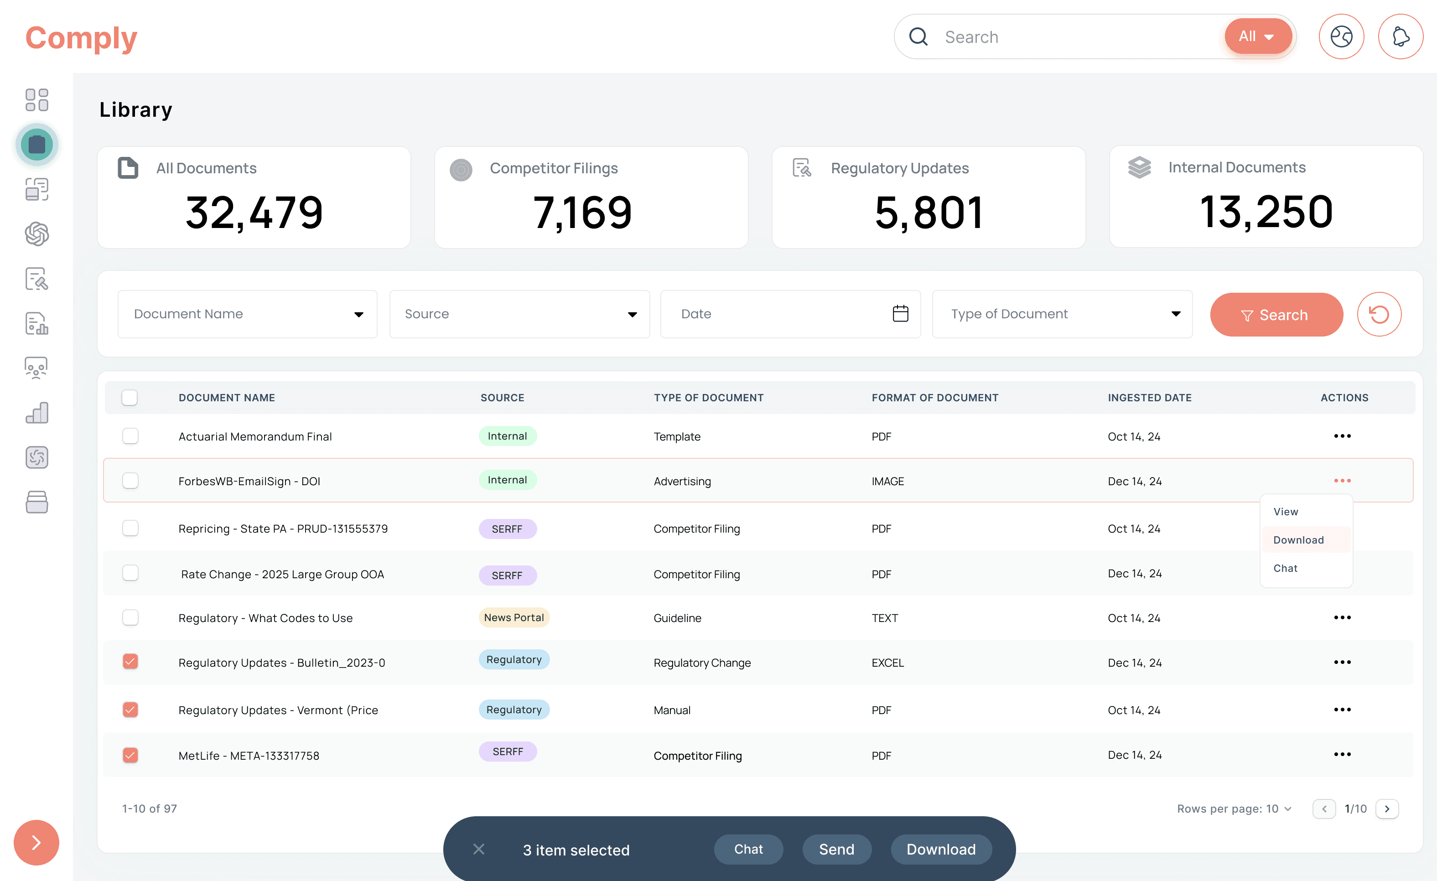1437x881 pixels.
Task: Open the All search scope dropdown
Action: tap(1257, 36)
